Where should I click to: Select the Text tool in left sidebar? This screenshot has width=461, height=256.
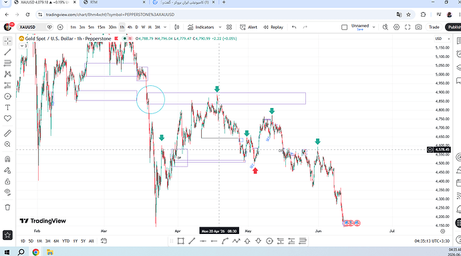pos(7,107)
